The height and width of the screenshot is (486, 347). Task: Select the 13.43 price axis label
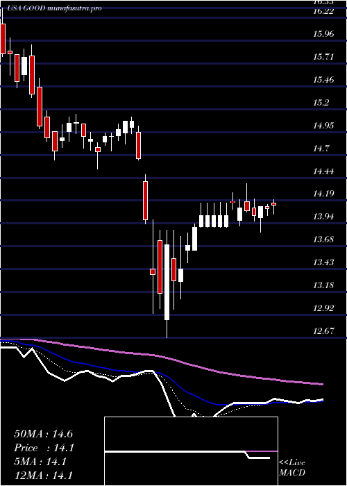point(324,262)
